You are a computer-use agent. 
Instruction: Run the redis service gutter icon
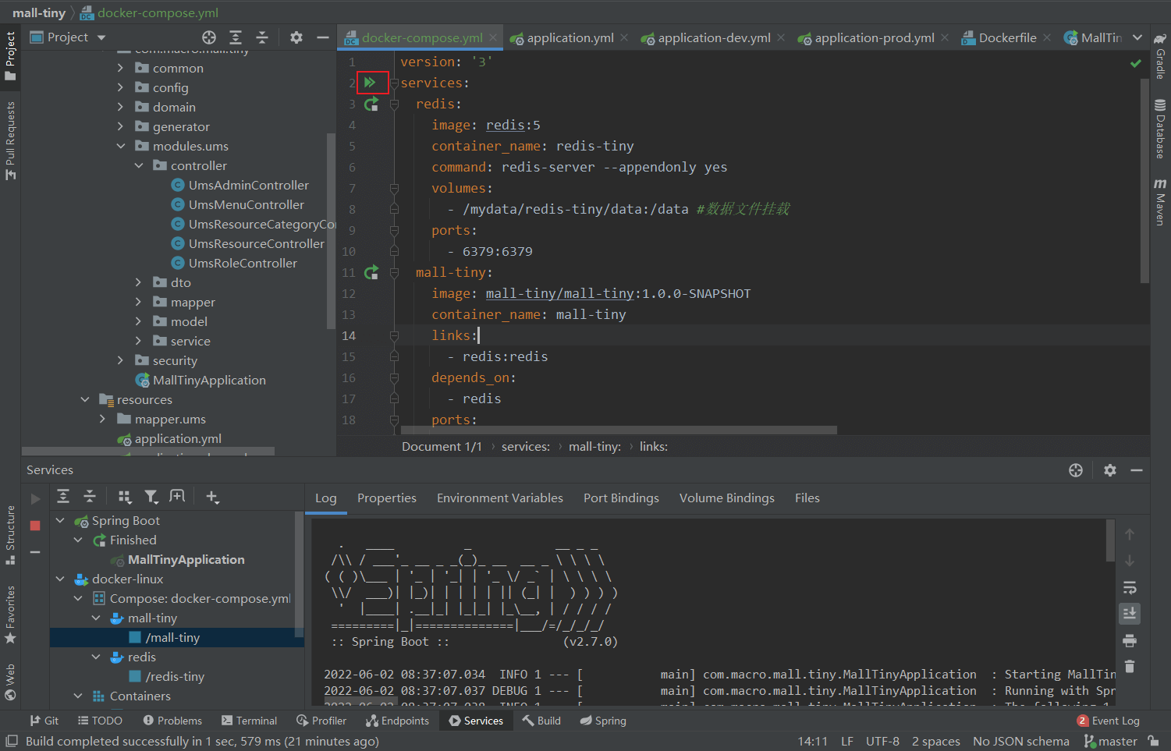(x=371, y=103)
